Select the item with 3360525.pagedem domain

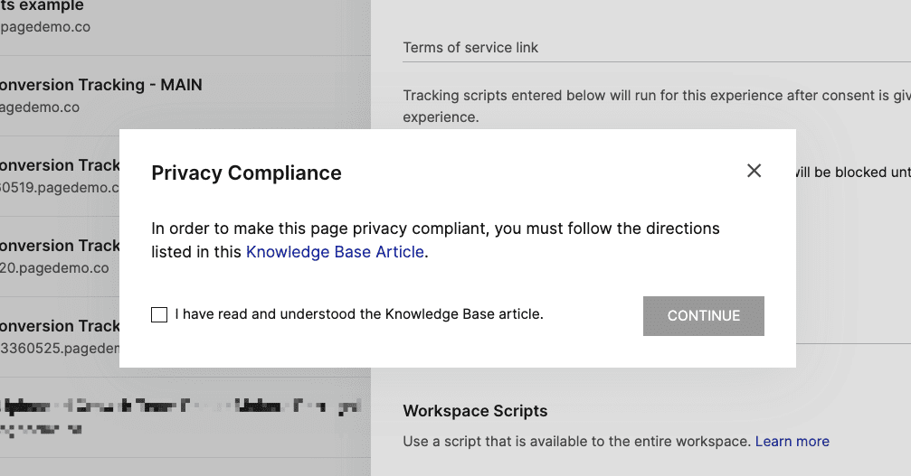click(60, 337)
